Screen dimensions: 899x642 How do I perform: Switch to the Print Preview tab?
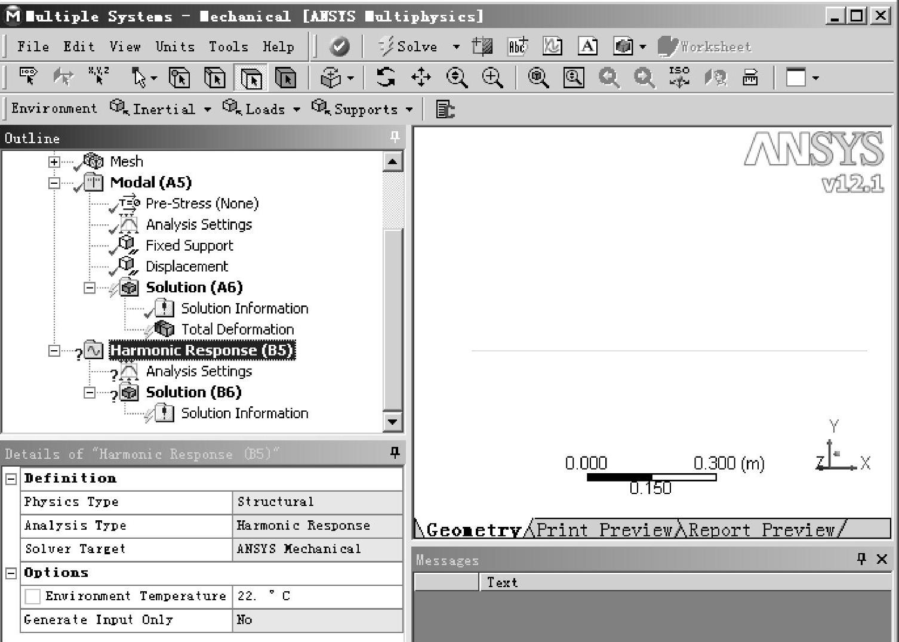click(604, 529)
